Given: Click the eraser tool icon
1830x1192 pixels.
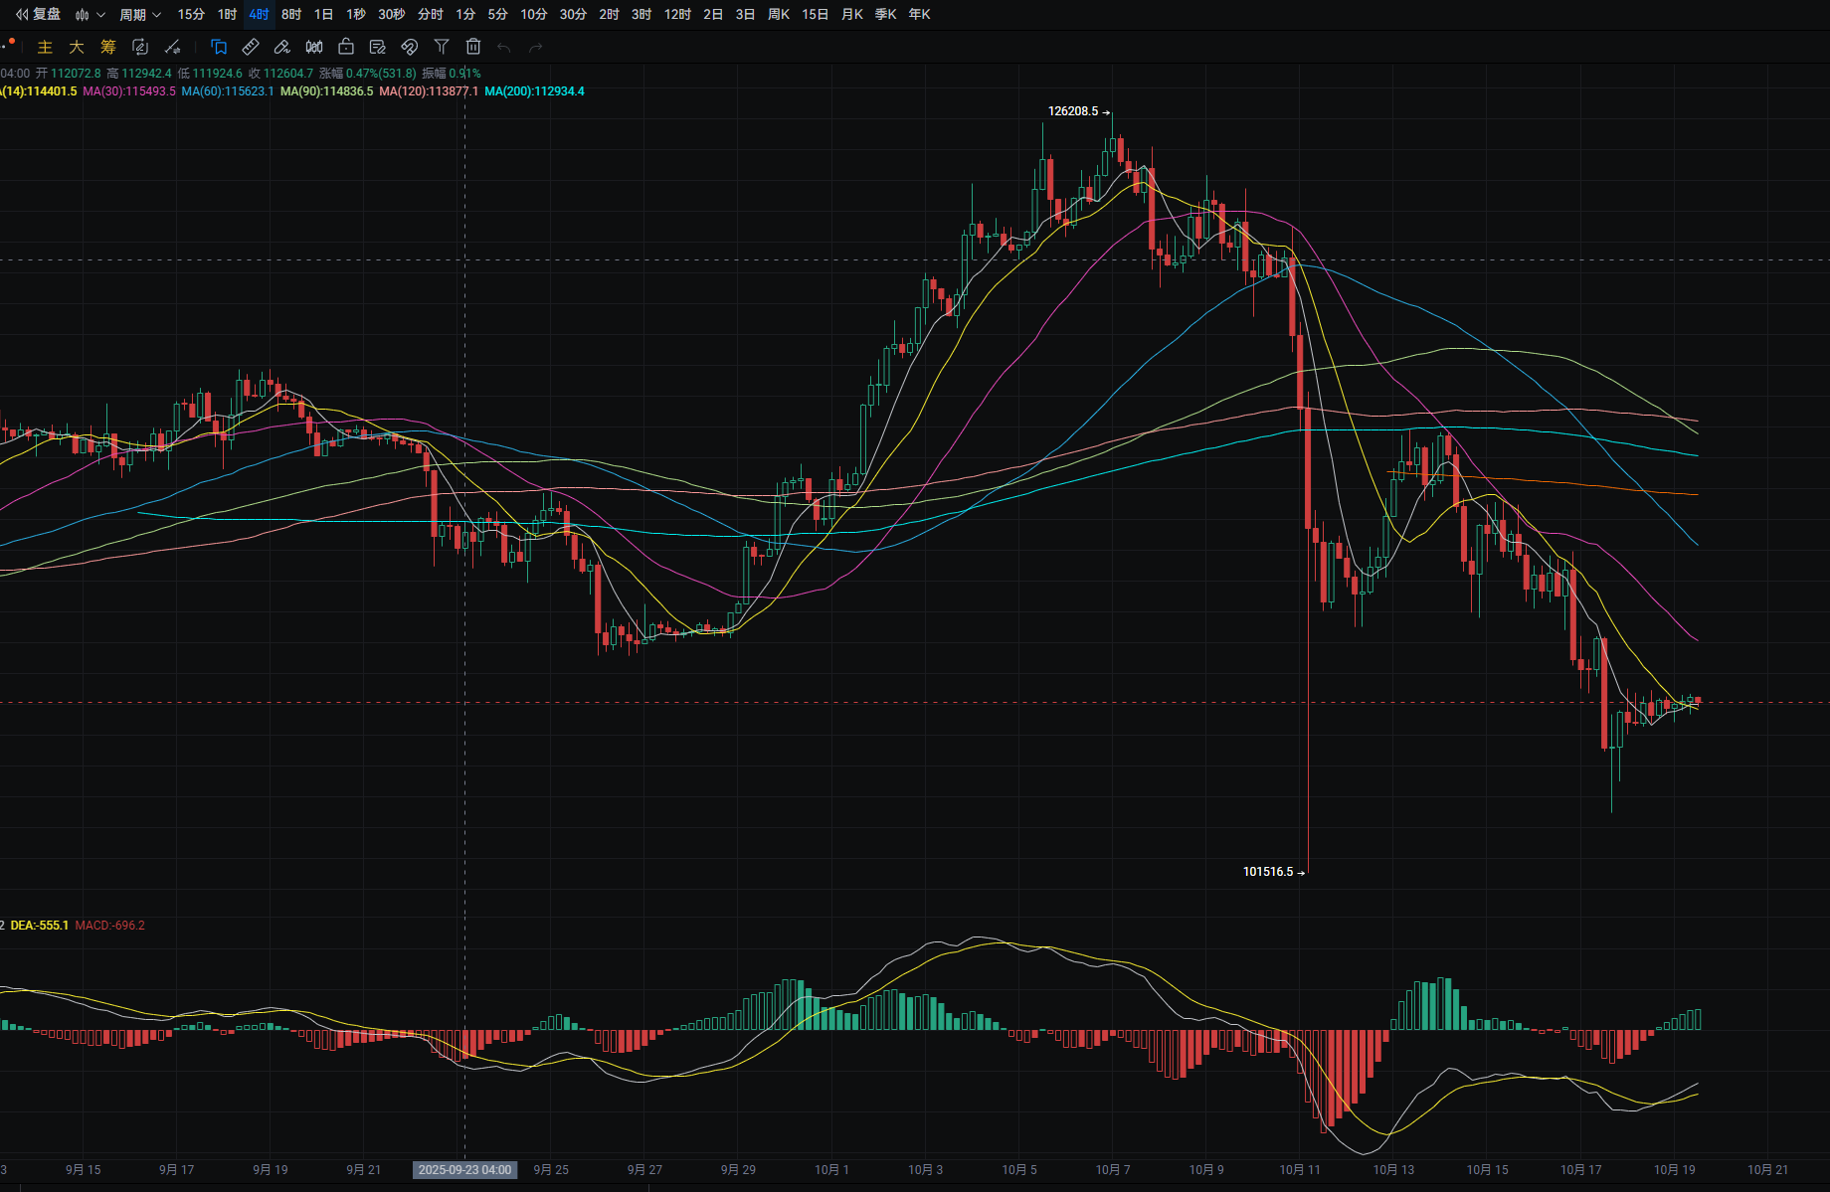Looking at the screenshot, I should [282, 47].
